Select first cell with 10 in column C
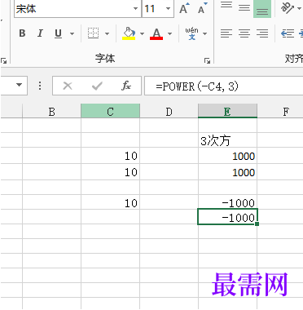The image size is (303, 310). click(x=110, y=156)
